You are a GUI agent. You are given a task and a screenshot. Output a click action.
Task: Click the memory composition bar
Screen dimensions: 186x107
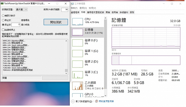(x=146, y=60)
